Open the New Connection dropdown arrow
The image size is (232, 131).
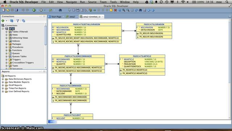[x=7, y=21]
